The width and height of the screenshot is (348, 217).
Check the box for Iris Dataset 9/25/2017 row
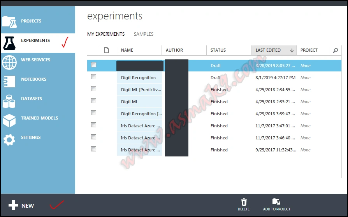tap(94, 149)
